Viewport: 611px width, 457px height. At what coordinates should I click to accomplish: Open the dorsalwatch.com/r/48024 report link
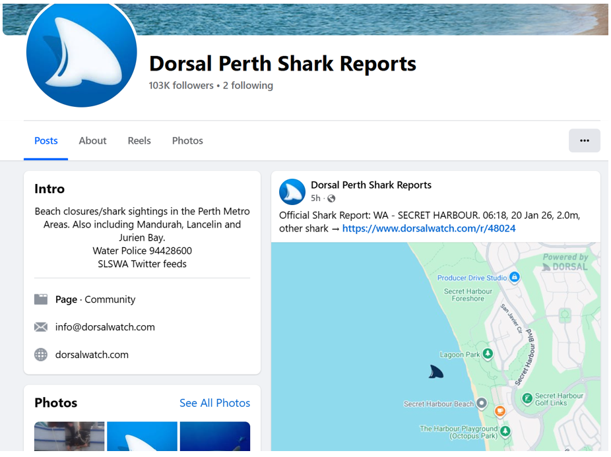429,228
